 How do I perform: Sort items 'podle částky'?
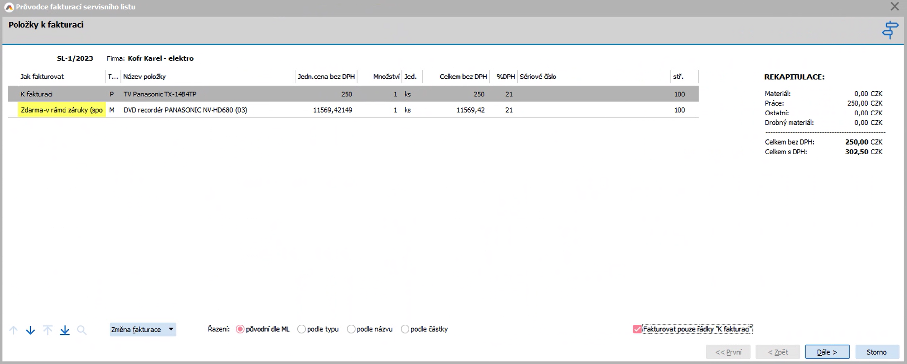coord(405,329)
